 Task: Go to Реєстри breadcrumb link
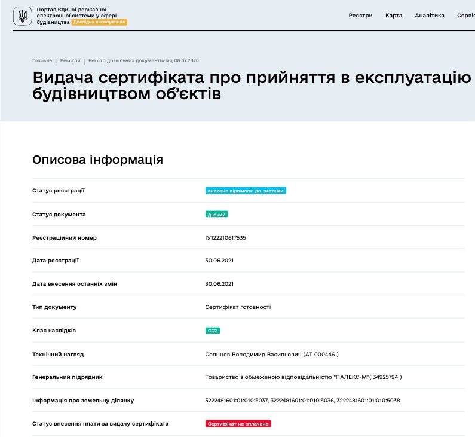[x=71, y=60]
